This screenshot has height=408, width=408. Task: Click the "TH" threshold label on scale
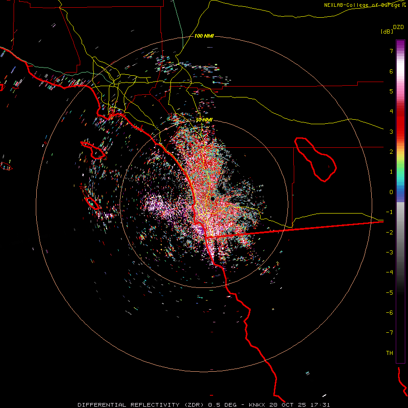(x=389, y=353)
